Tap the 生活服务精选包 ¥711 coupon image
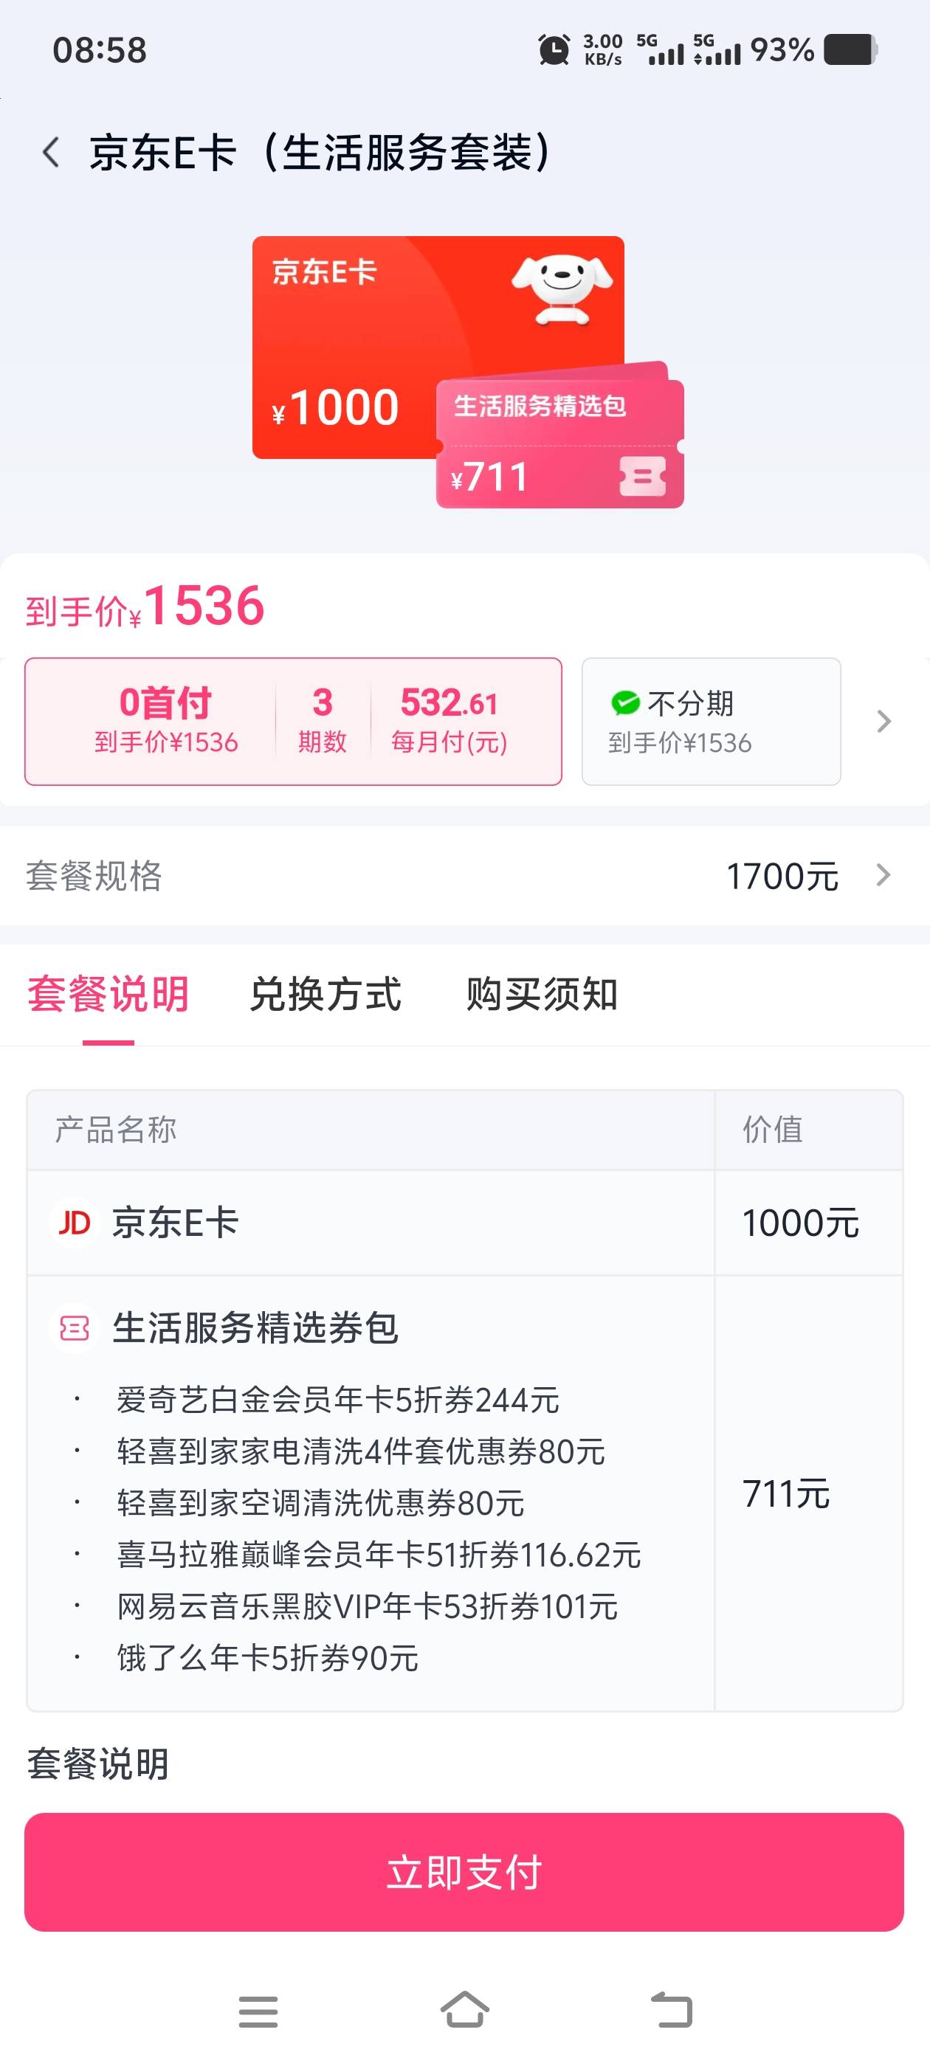Screen dimensions: 930x2066 pos(559,443)
